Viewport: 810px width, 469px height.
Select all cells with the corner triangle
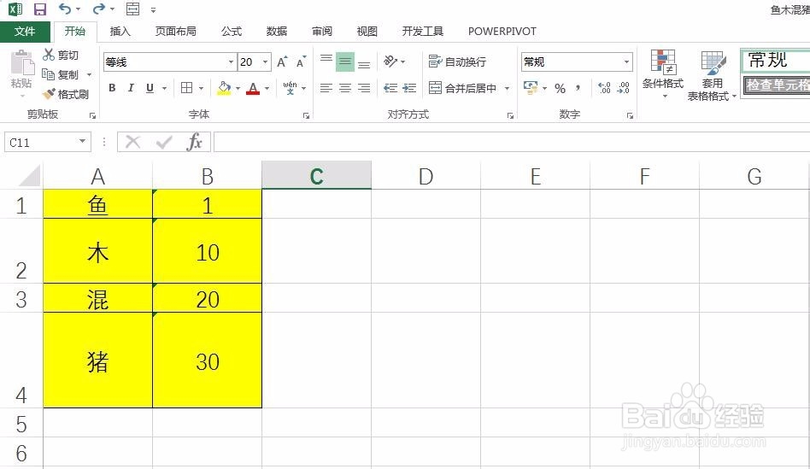pyautogui.click(x=28, y=176)
